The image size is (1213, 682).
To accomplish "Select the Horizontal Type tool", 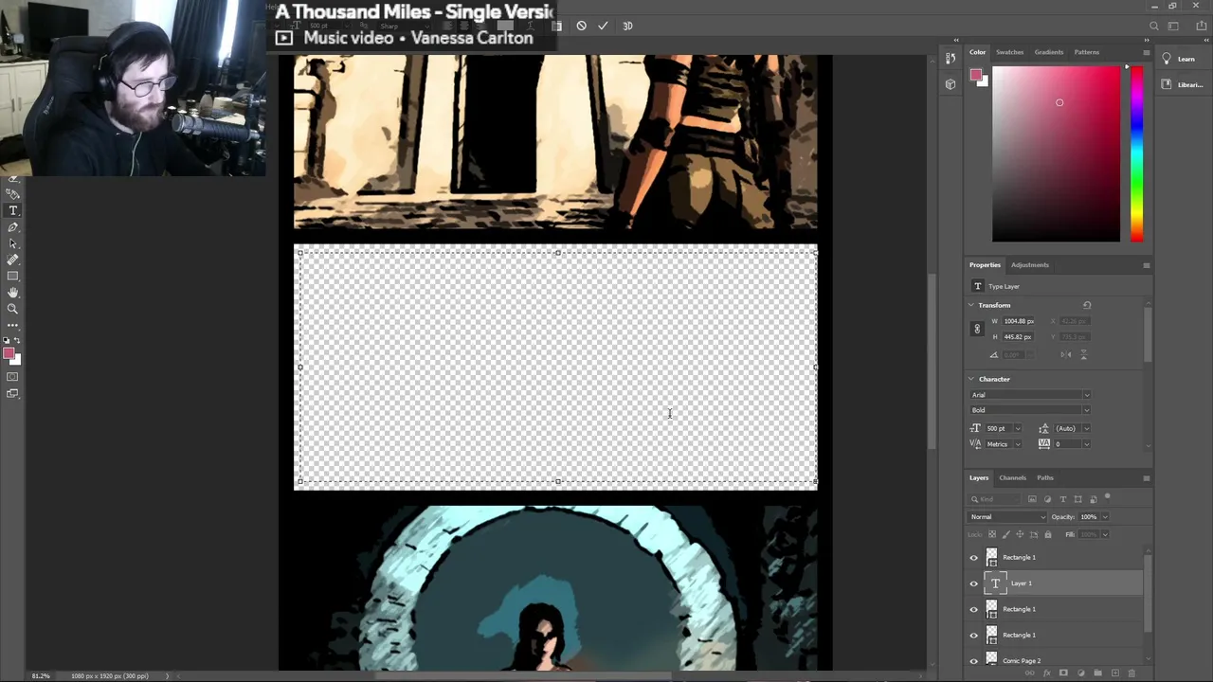I will (13, 210).
